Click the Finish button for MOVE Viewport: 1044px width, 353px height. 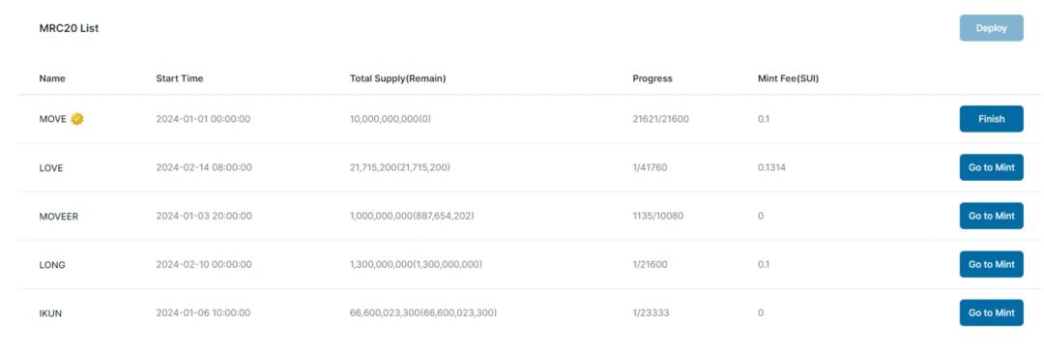992,119
